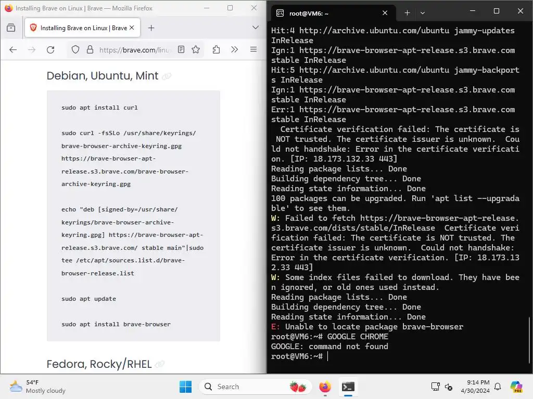This screenshot has height=399, width=533.
Task: Open Firefox recent browsing view icon
Action: coord(11,28)
